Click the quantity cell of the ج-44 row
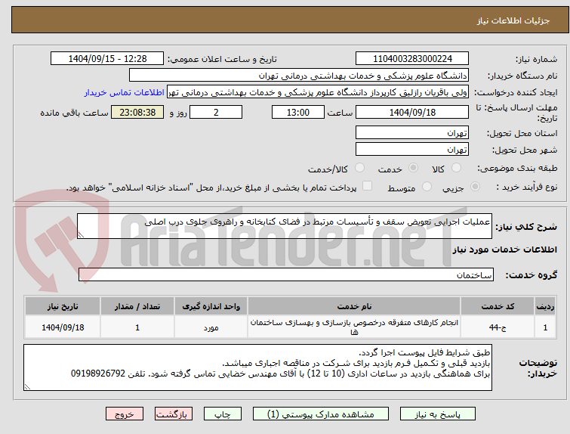Viewport: 570px width, 434px height. pyautogui.click(x=137, y=327)
